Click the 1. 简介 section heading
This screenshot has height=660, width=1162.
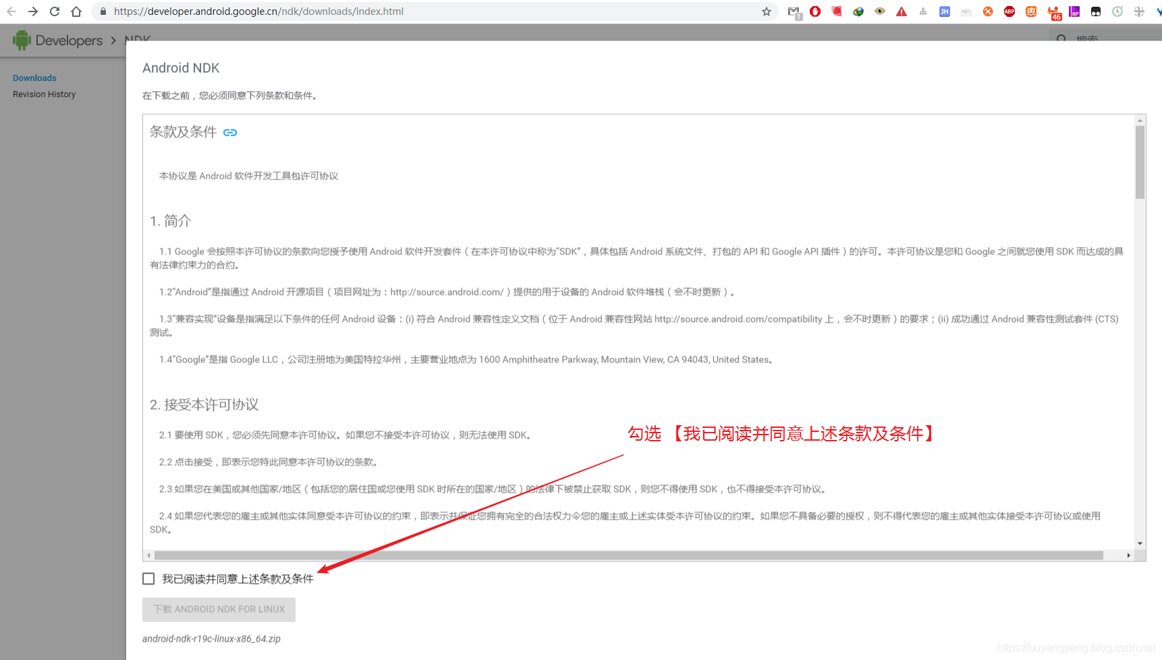(171, 221)
